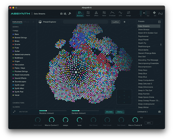The image size is (173, 140).
Task: Toggle the Audition button
Action: tap(116, 22)
